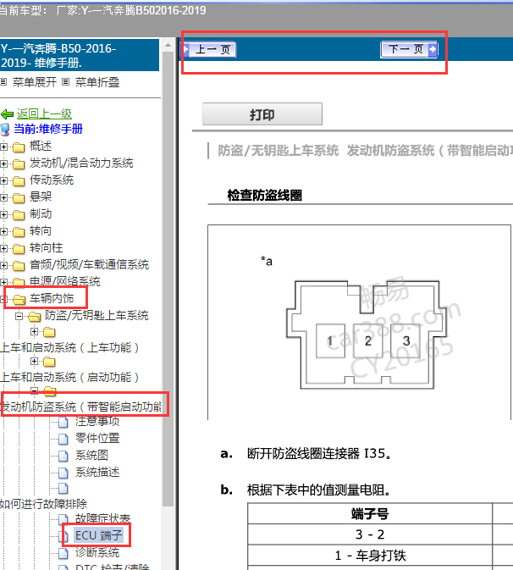
Task: Click the 悬架 folder icon
Action: tap(19, 198)
